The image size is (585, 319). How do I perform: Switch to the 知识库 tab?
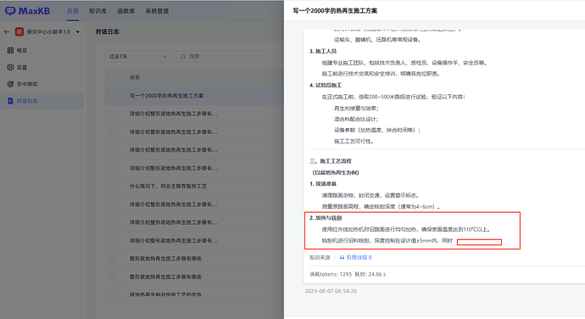(x=97, y=11)
